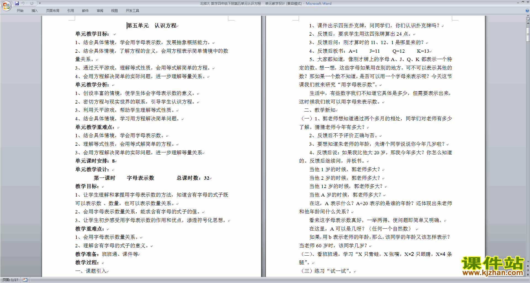This screenshot has width=530, height=283.
Task: Click the line 2、反馈后不予评价正确与否
Action: [x=344, y=136]
